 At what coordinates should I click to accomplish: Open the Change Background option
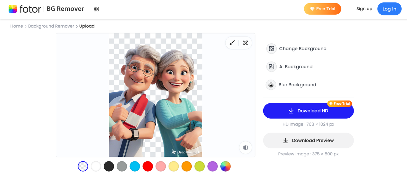point(303,49)
